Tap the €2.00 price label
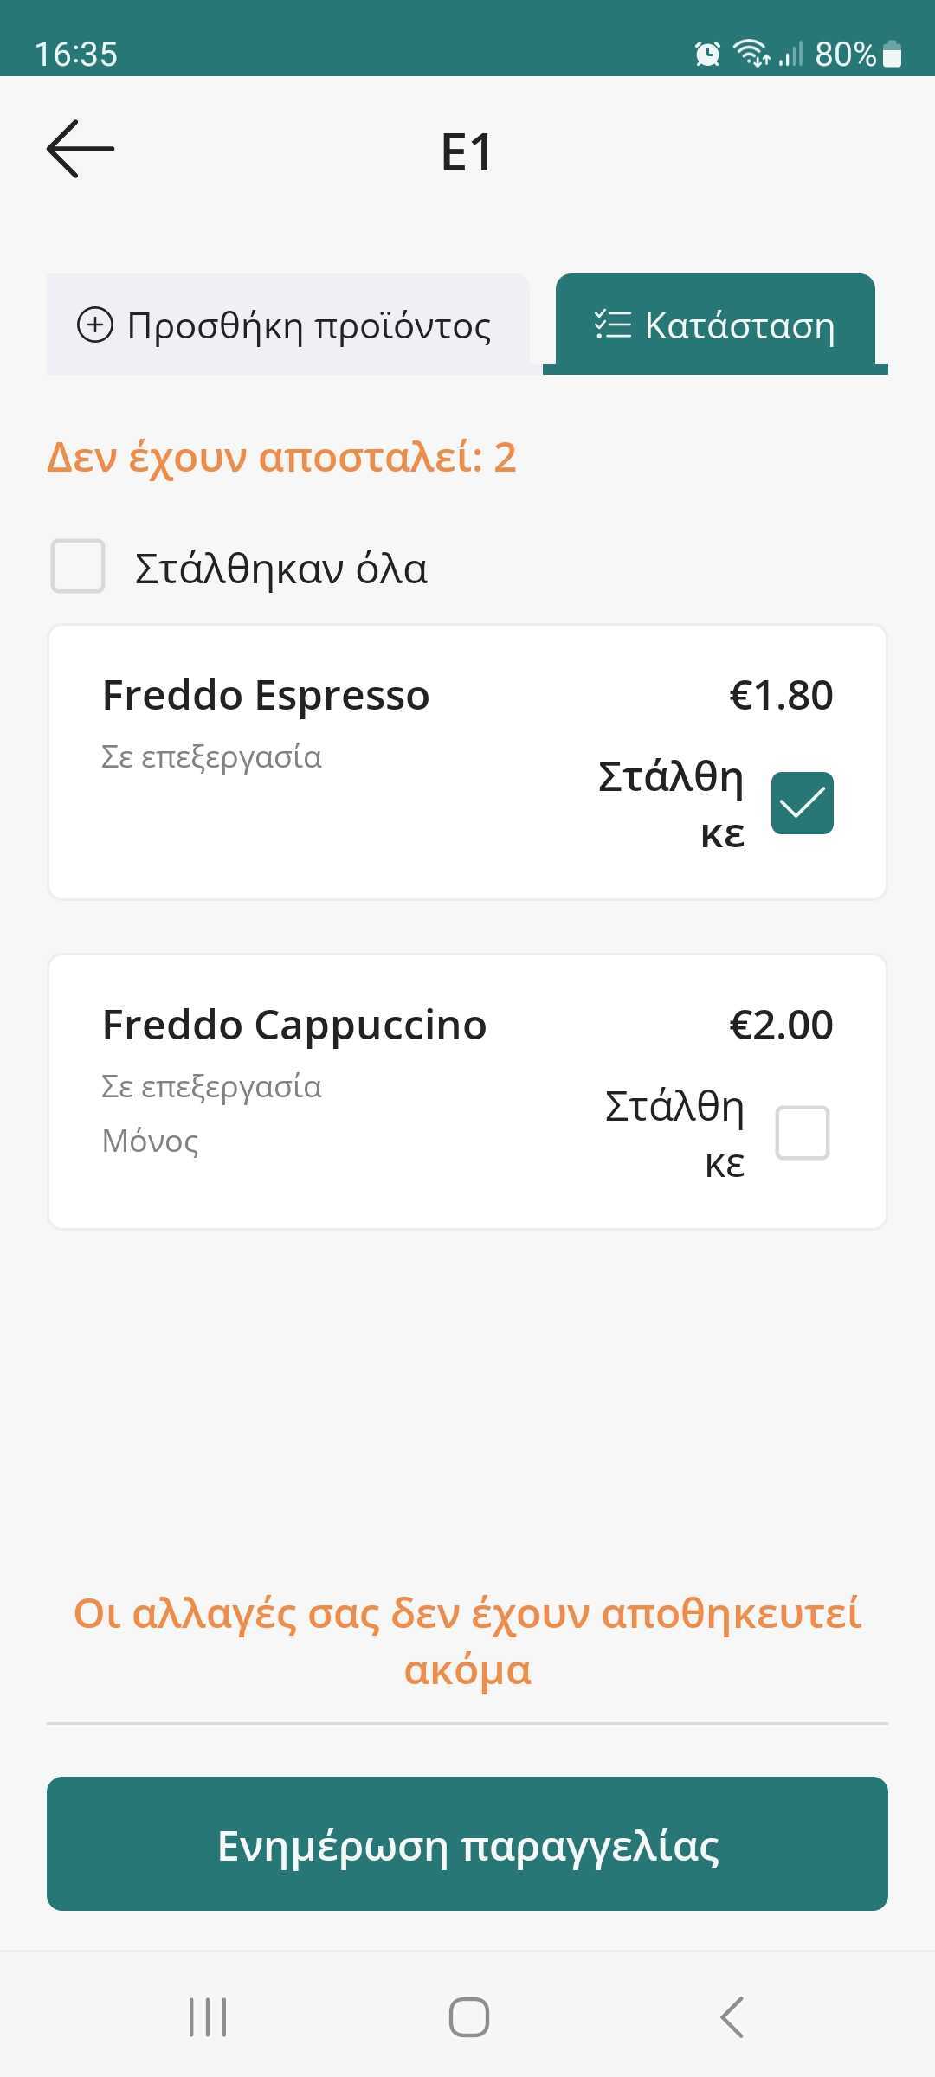The width and height of the screenshot is (935, 2077). click(x=781, y=1025)
